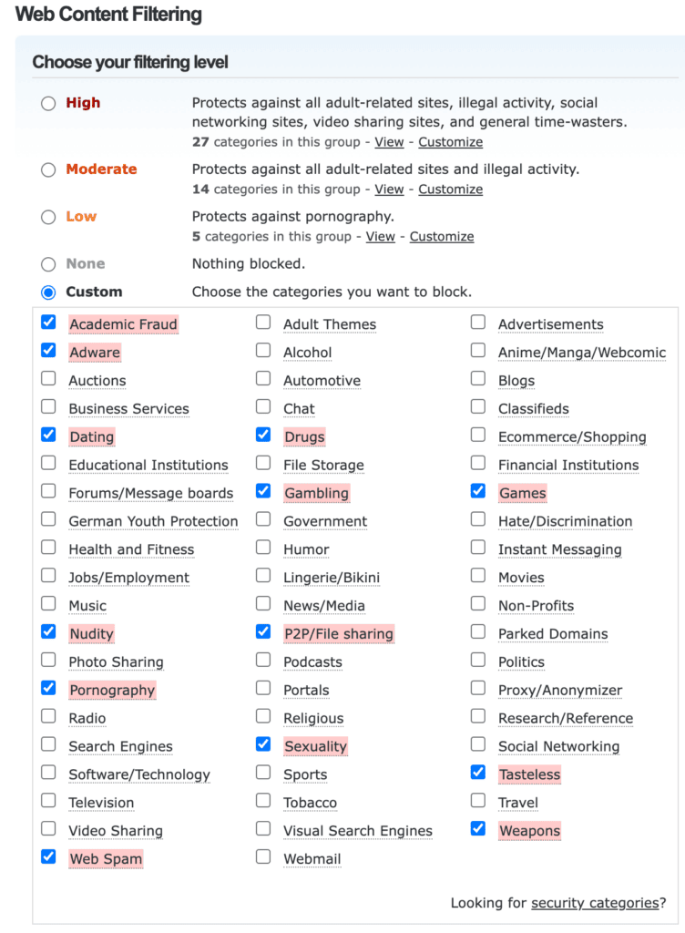The width and height of the screenshot is (685, 933).
Task: Uncheck the Weapons category
Action: coord(478,829)
